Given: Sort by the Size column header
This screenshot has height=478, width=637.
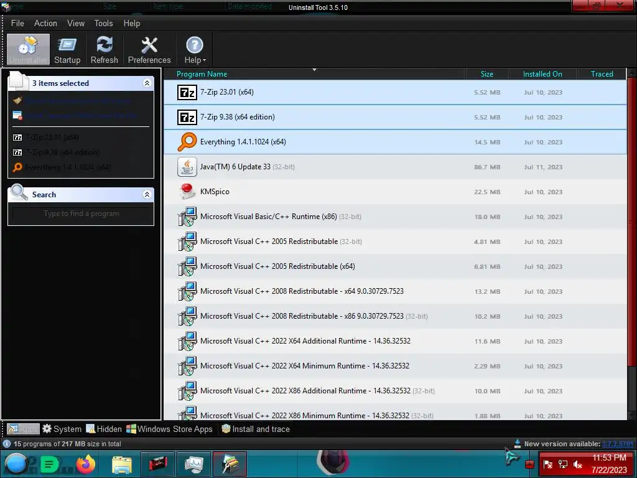Looking at the screenshot, I should [486, 73].
